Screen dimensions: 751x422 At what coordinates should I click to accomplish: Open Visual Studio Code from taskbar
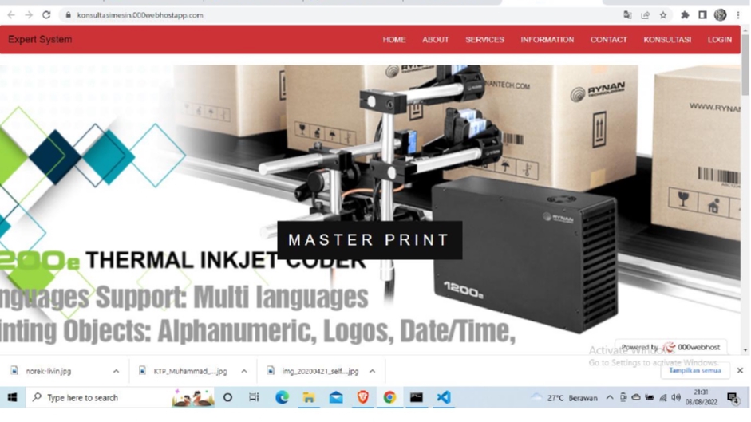[x=444, y=397]
